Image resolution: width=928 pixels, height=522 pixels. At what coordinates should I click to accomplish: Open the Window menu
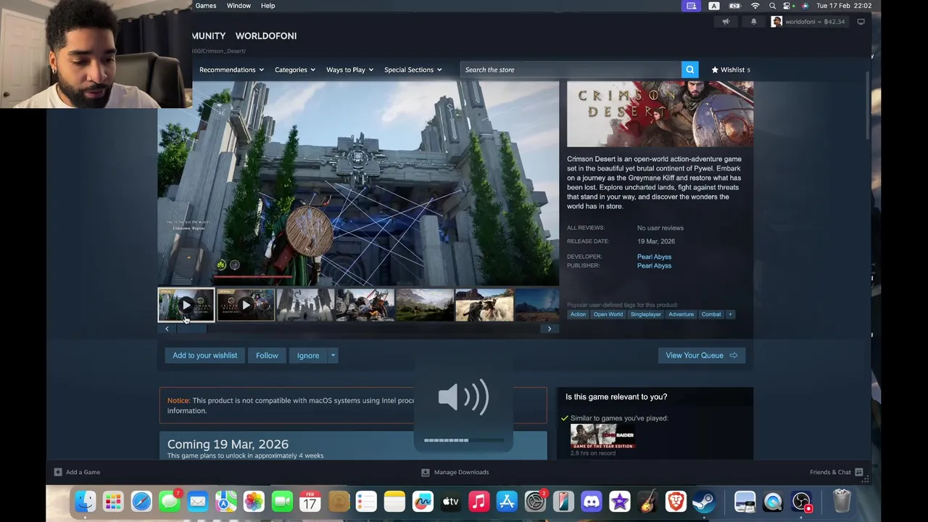239,6
